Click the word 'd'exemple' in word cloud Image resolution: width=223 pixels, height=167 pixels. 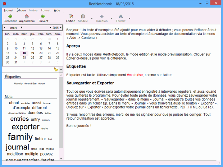pos(21,108)
